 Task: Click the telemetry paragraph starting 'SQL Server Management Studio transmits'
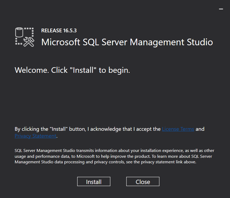(x=114, y=156)
